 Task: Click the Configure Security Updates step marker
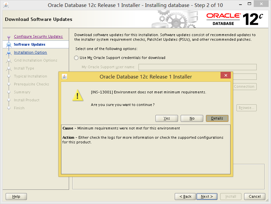click(9, 37)
